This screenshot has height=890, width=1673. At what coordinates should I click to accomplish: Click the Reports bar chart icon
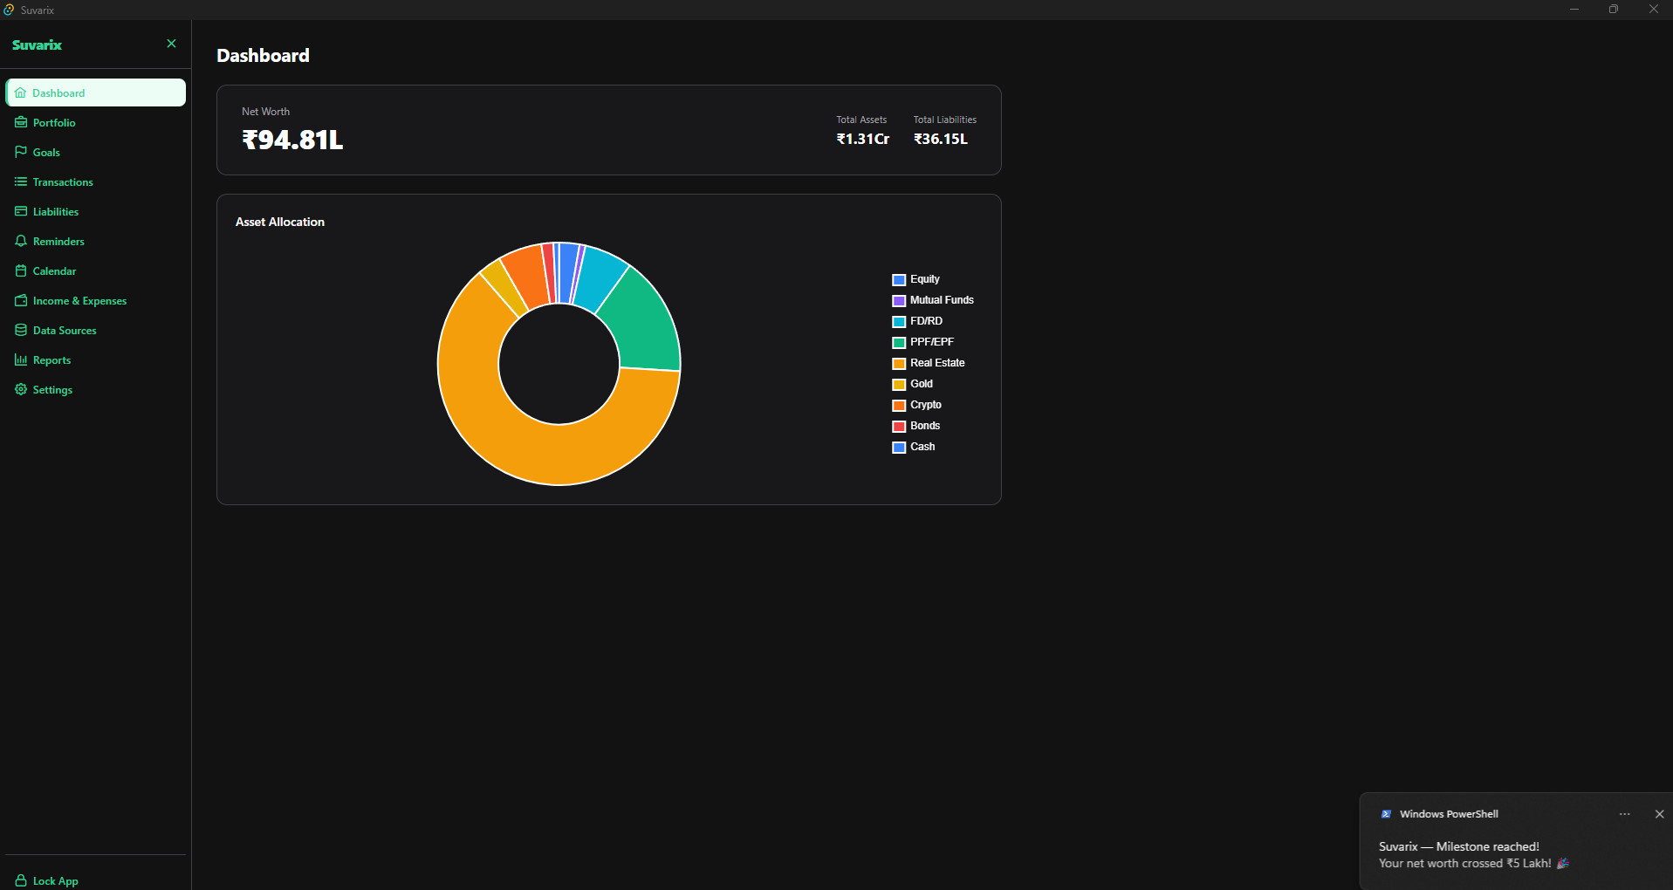[x=21, y=359]
